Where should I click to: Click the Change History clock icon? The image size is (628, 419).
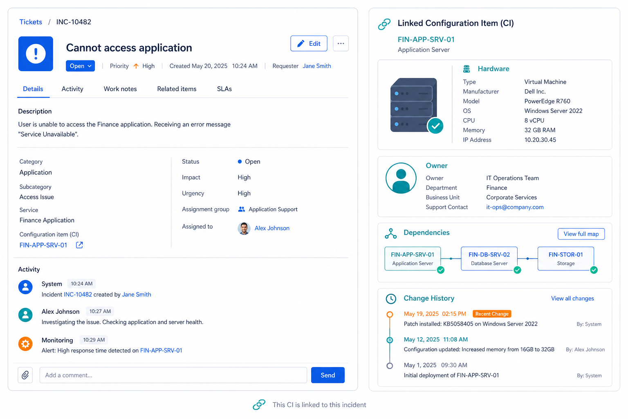click(391, 299)
